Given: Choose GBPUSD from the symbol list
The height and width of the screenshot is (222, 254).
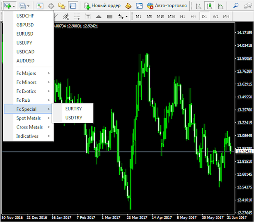Looking at the screenshot, I should tap(25, 24).
